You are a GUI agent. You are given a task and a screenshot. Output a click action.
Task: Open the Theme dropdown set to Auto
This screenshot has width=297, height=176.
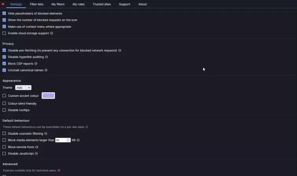[x=23, y=87]
